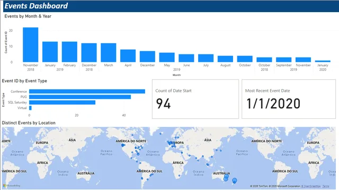The height and width of the screenshot is (190, 339).
Task: Click the 'August' month axis label
Action: click(x=225, y=65)
